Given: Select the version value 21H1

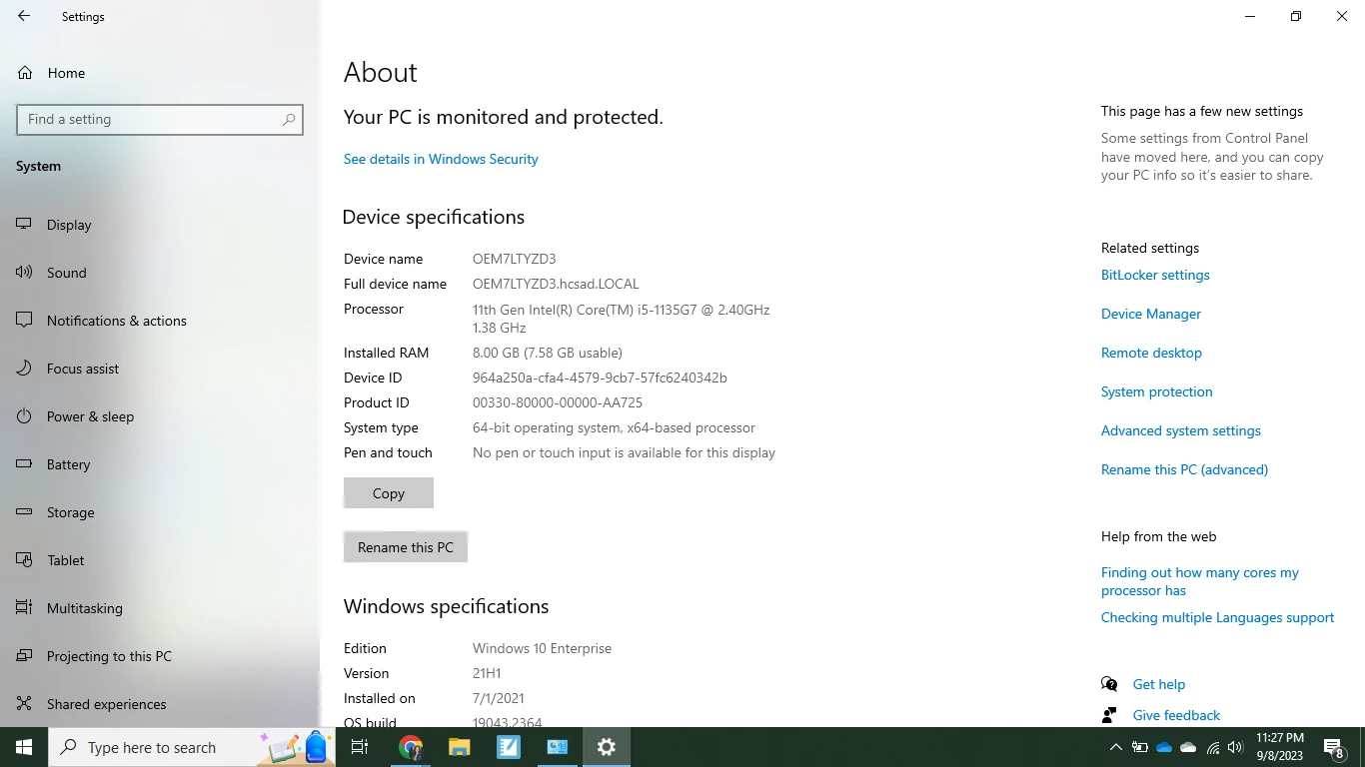Looking at the screenshot, I should pyautogui.click(x=487, y=673).
